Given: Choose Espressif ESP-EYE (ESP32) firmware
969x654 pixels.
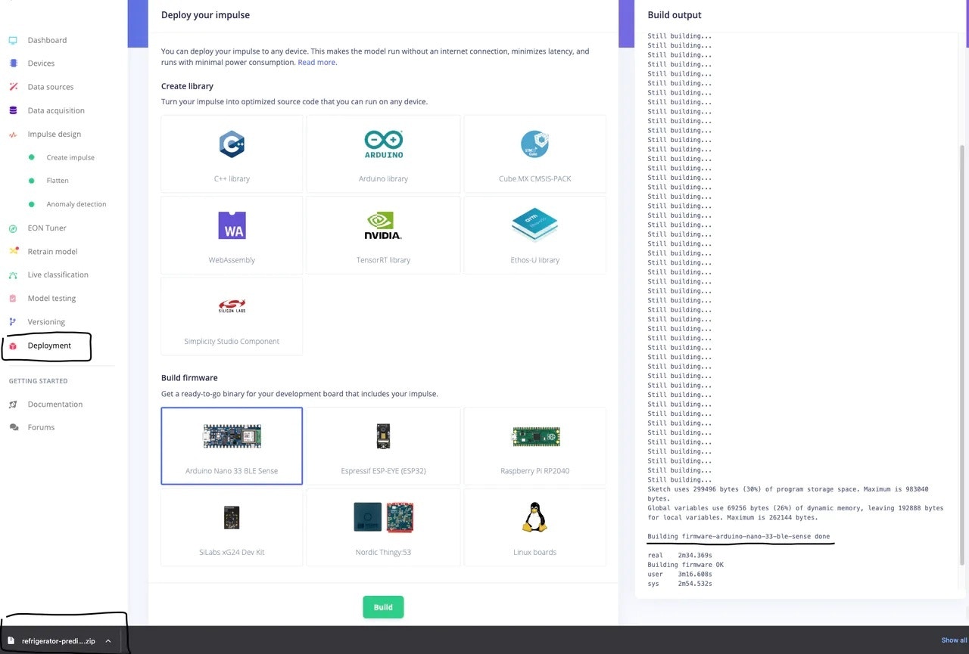Looking at the screenshot, I should pyautogui.click(x=383, y=446).
